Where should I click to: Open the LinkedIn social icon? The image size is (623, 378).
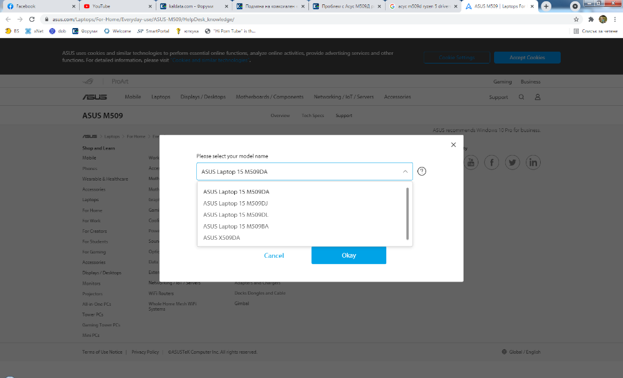click(533, 163)
